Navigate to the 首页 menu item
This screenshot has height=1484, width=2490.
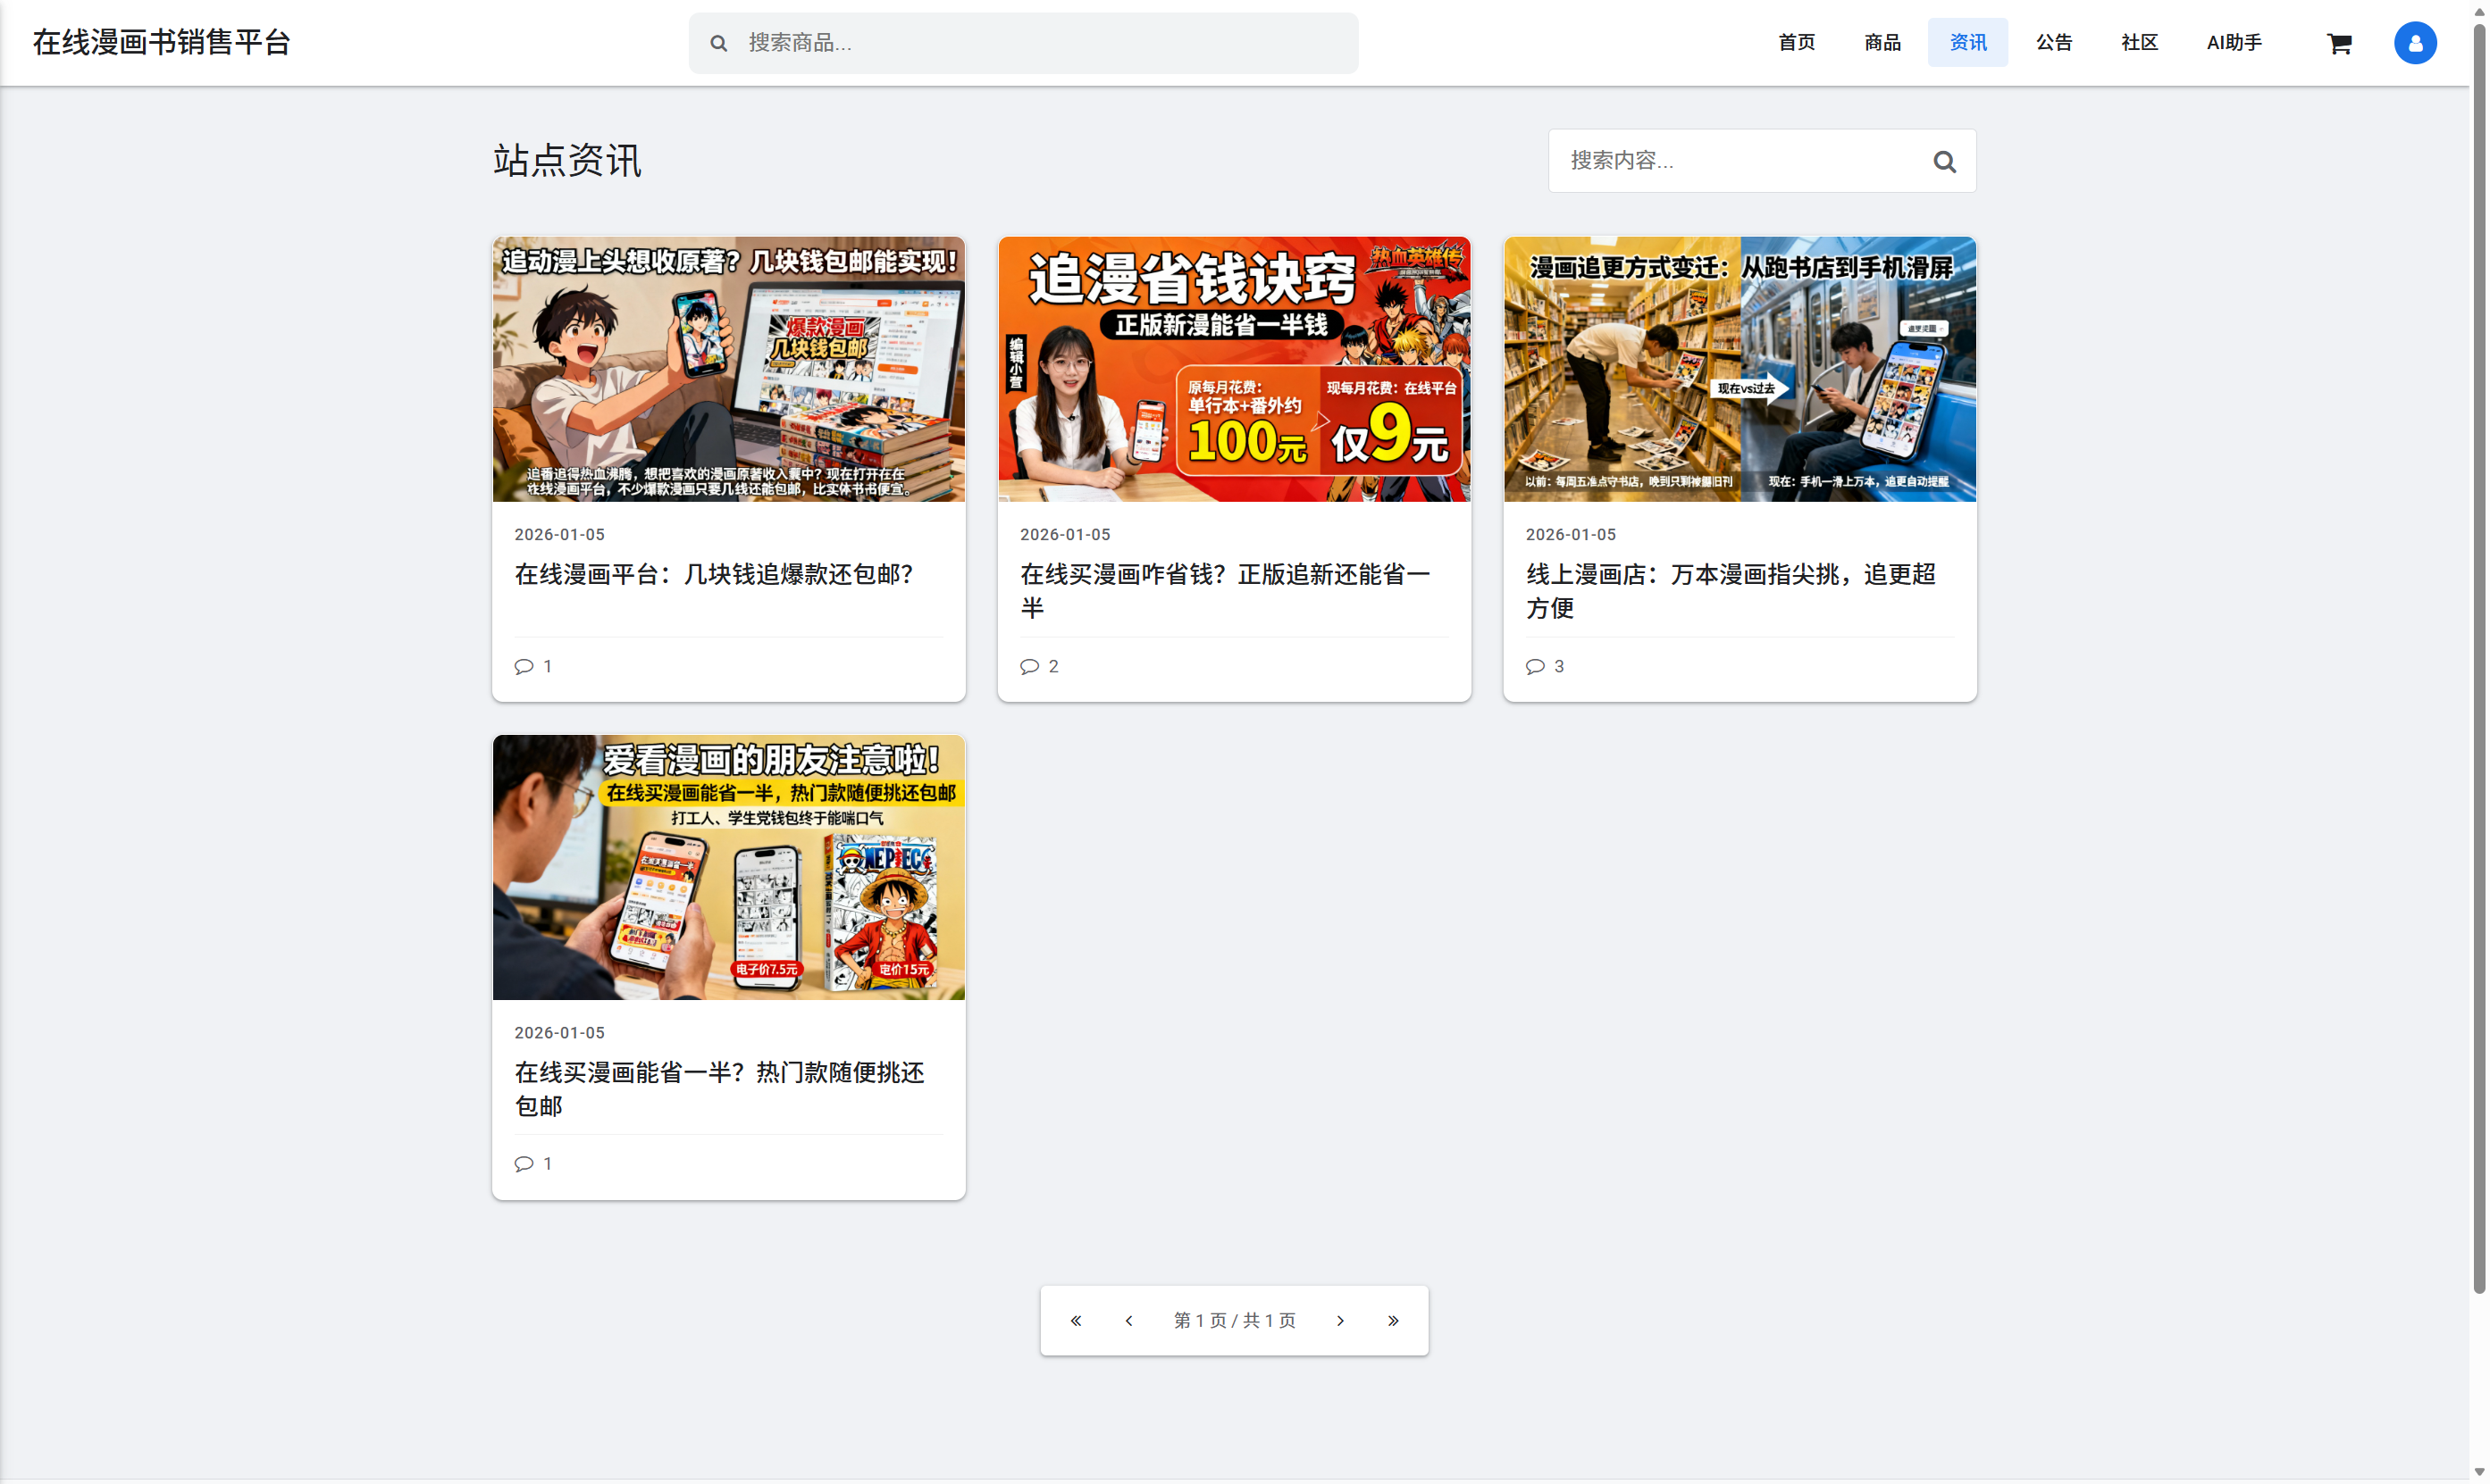(1796, 42)
